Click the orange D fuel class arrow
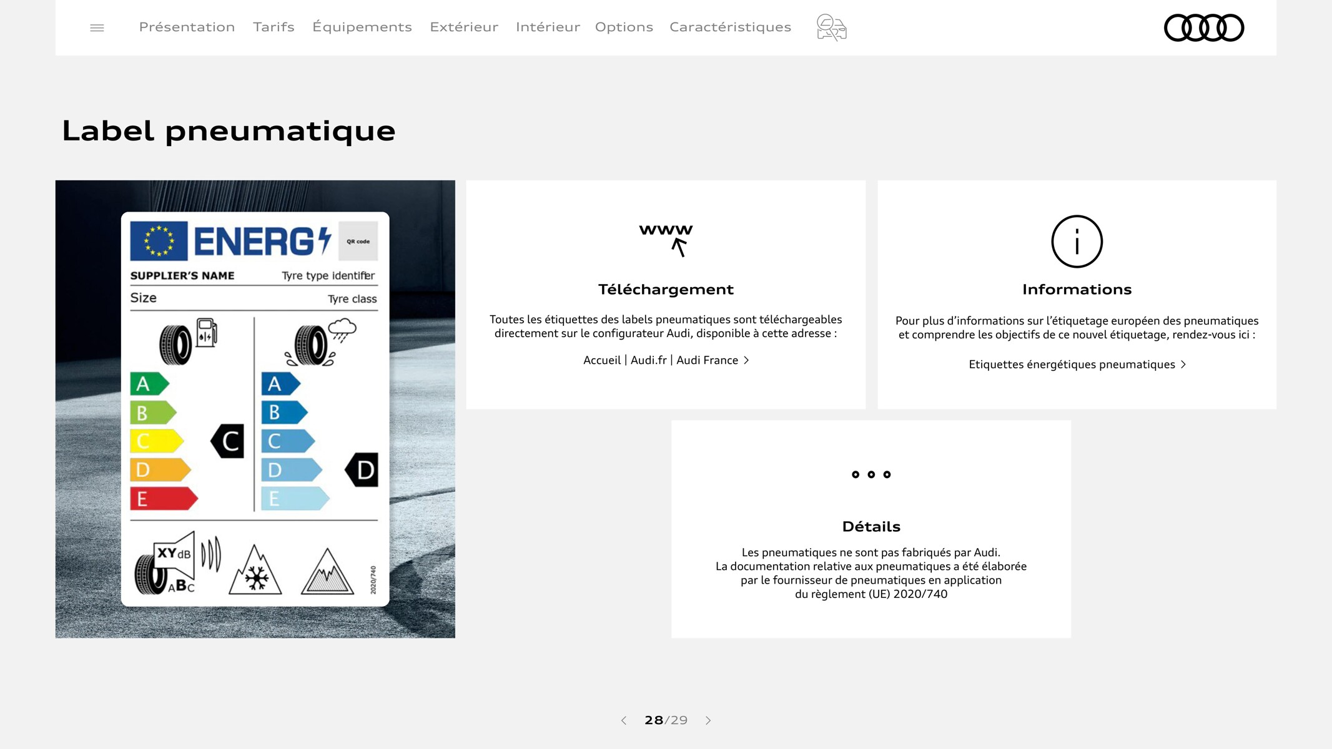Viewport: 1332px width, 749px height. point(160,470)
